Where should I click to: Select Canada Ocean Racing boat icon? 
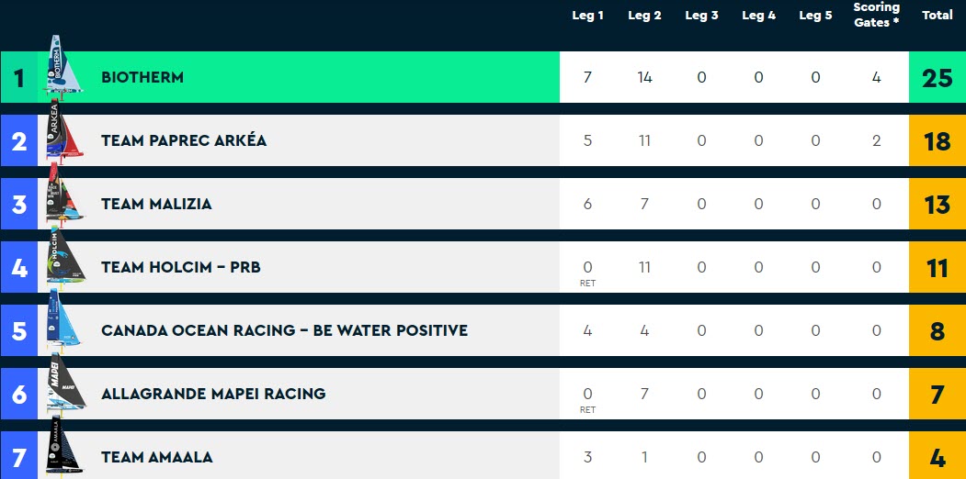[63, 320]
